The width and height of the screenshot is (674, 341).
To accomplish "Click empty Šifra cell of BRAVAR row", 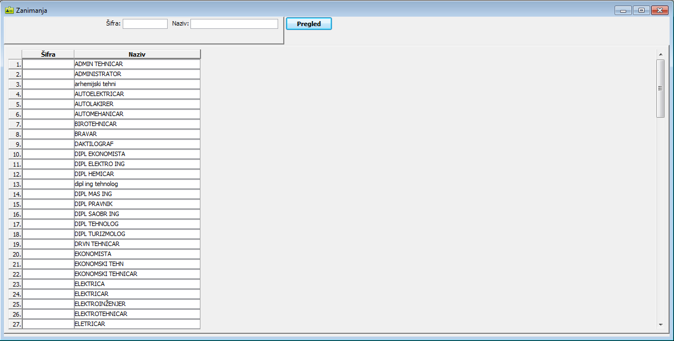I will click(48, 134).
